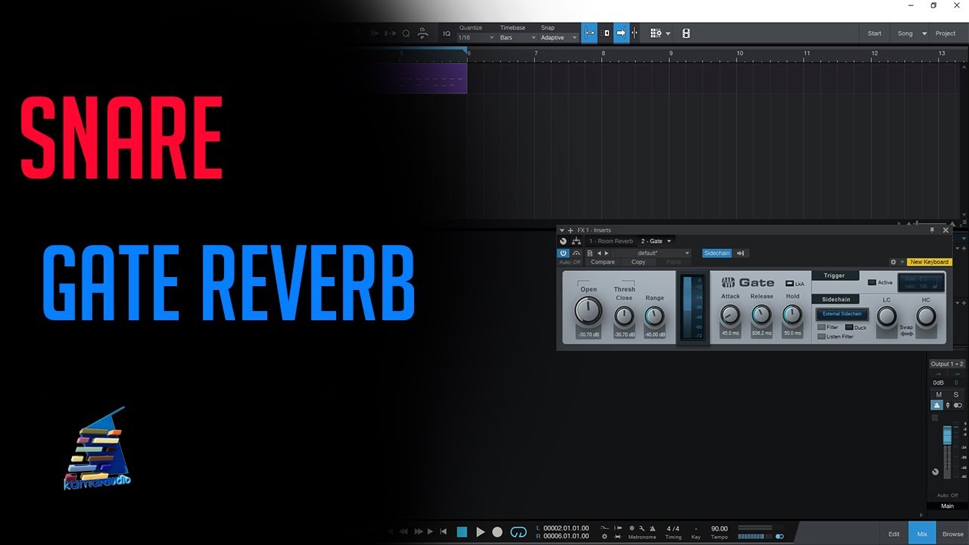Switch to the Edit view tab
The height and width of the screenshot is (545, 969).
(894, 534)
